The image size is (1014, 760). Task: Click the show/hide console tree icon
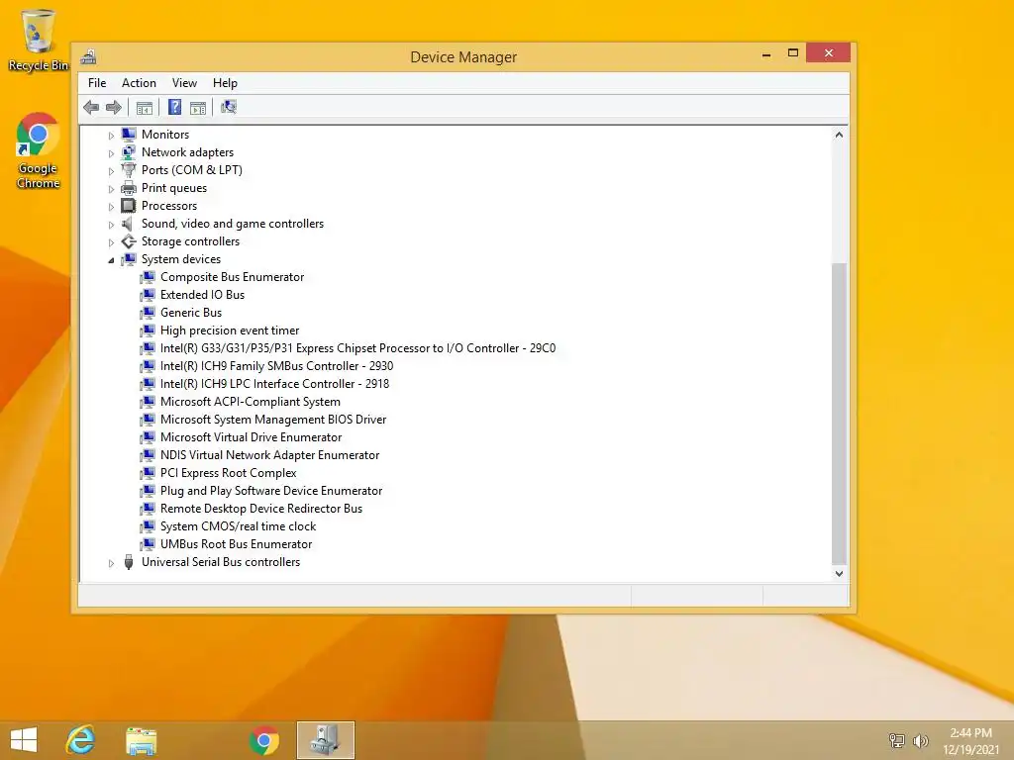(145, 107)
